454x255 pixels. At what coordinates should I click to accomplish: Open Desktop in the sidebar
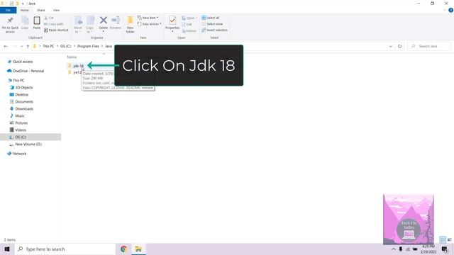point(21,94)
